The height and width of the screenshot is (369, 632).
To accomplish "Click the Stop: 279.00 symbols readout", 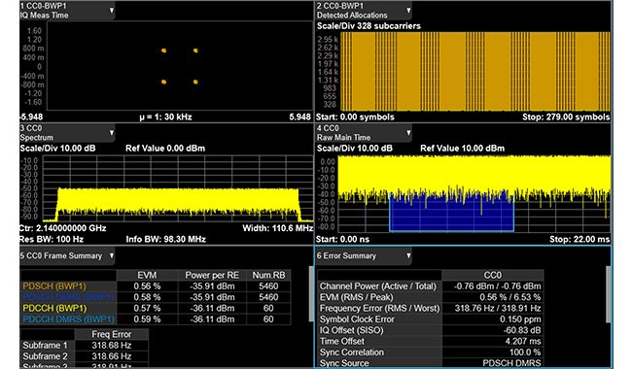I will pyautogui.click(x=566, y=117).
